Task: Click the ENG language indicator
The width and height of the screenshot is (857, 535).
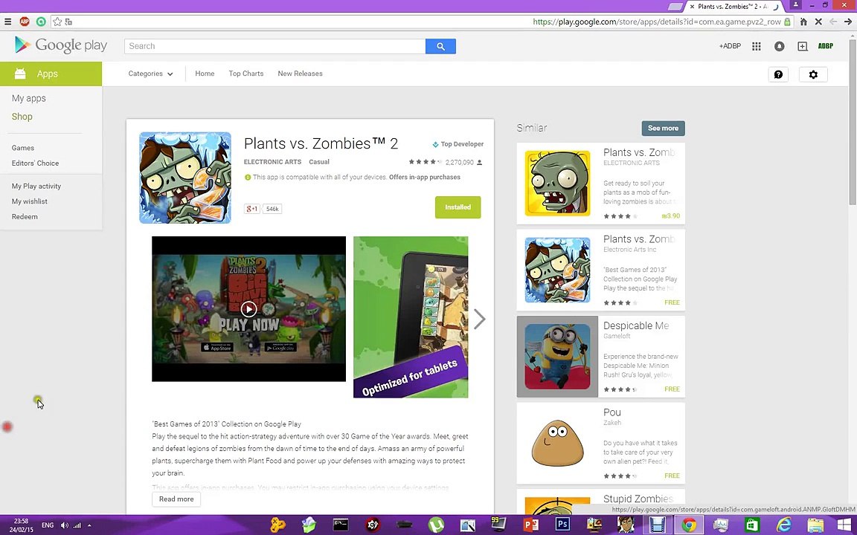Action: click(48, 525)
